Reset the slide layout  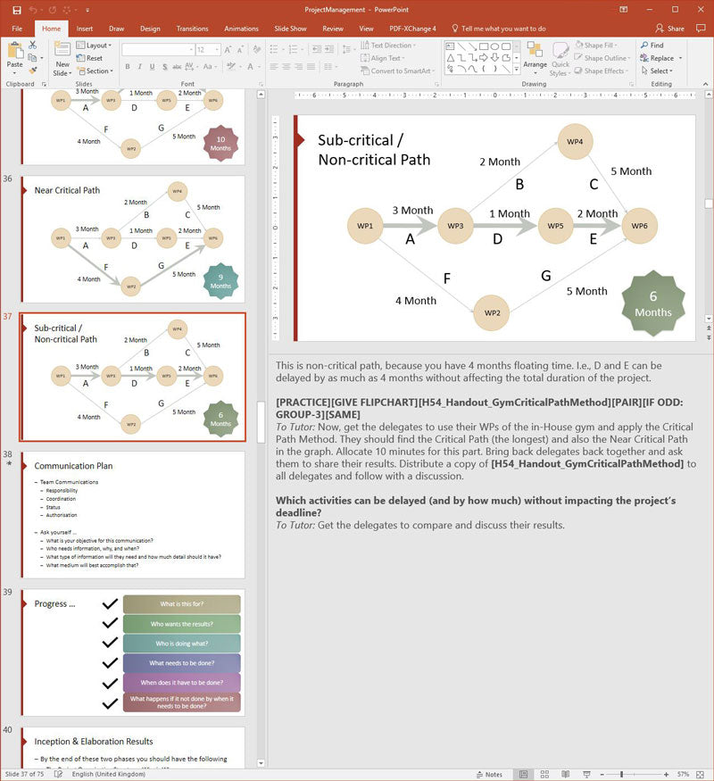89,58
